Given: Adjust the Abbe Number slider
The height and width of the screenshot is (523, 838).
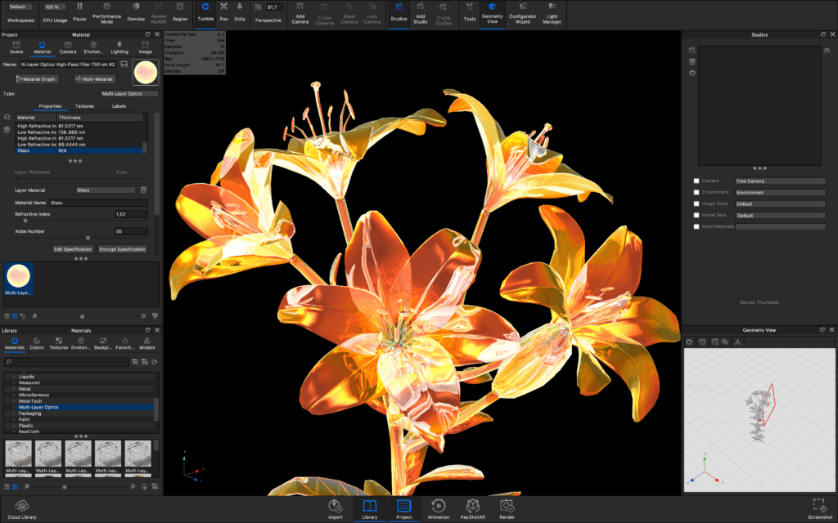Looking at the screenshot, I should 88,238.
